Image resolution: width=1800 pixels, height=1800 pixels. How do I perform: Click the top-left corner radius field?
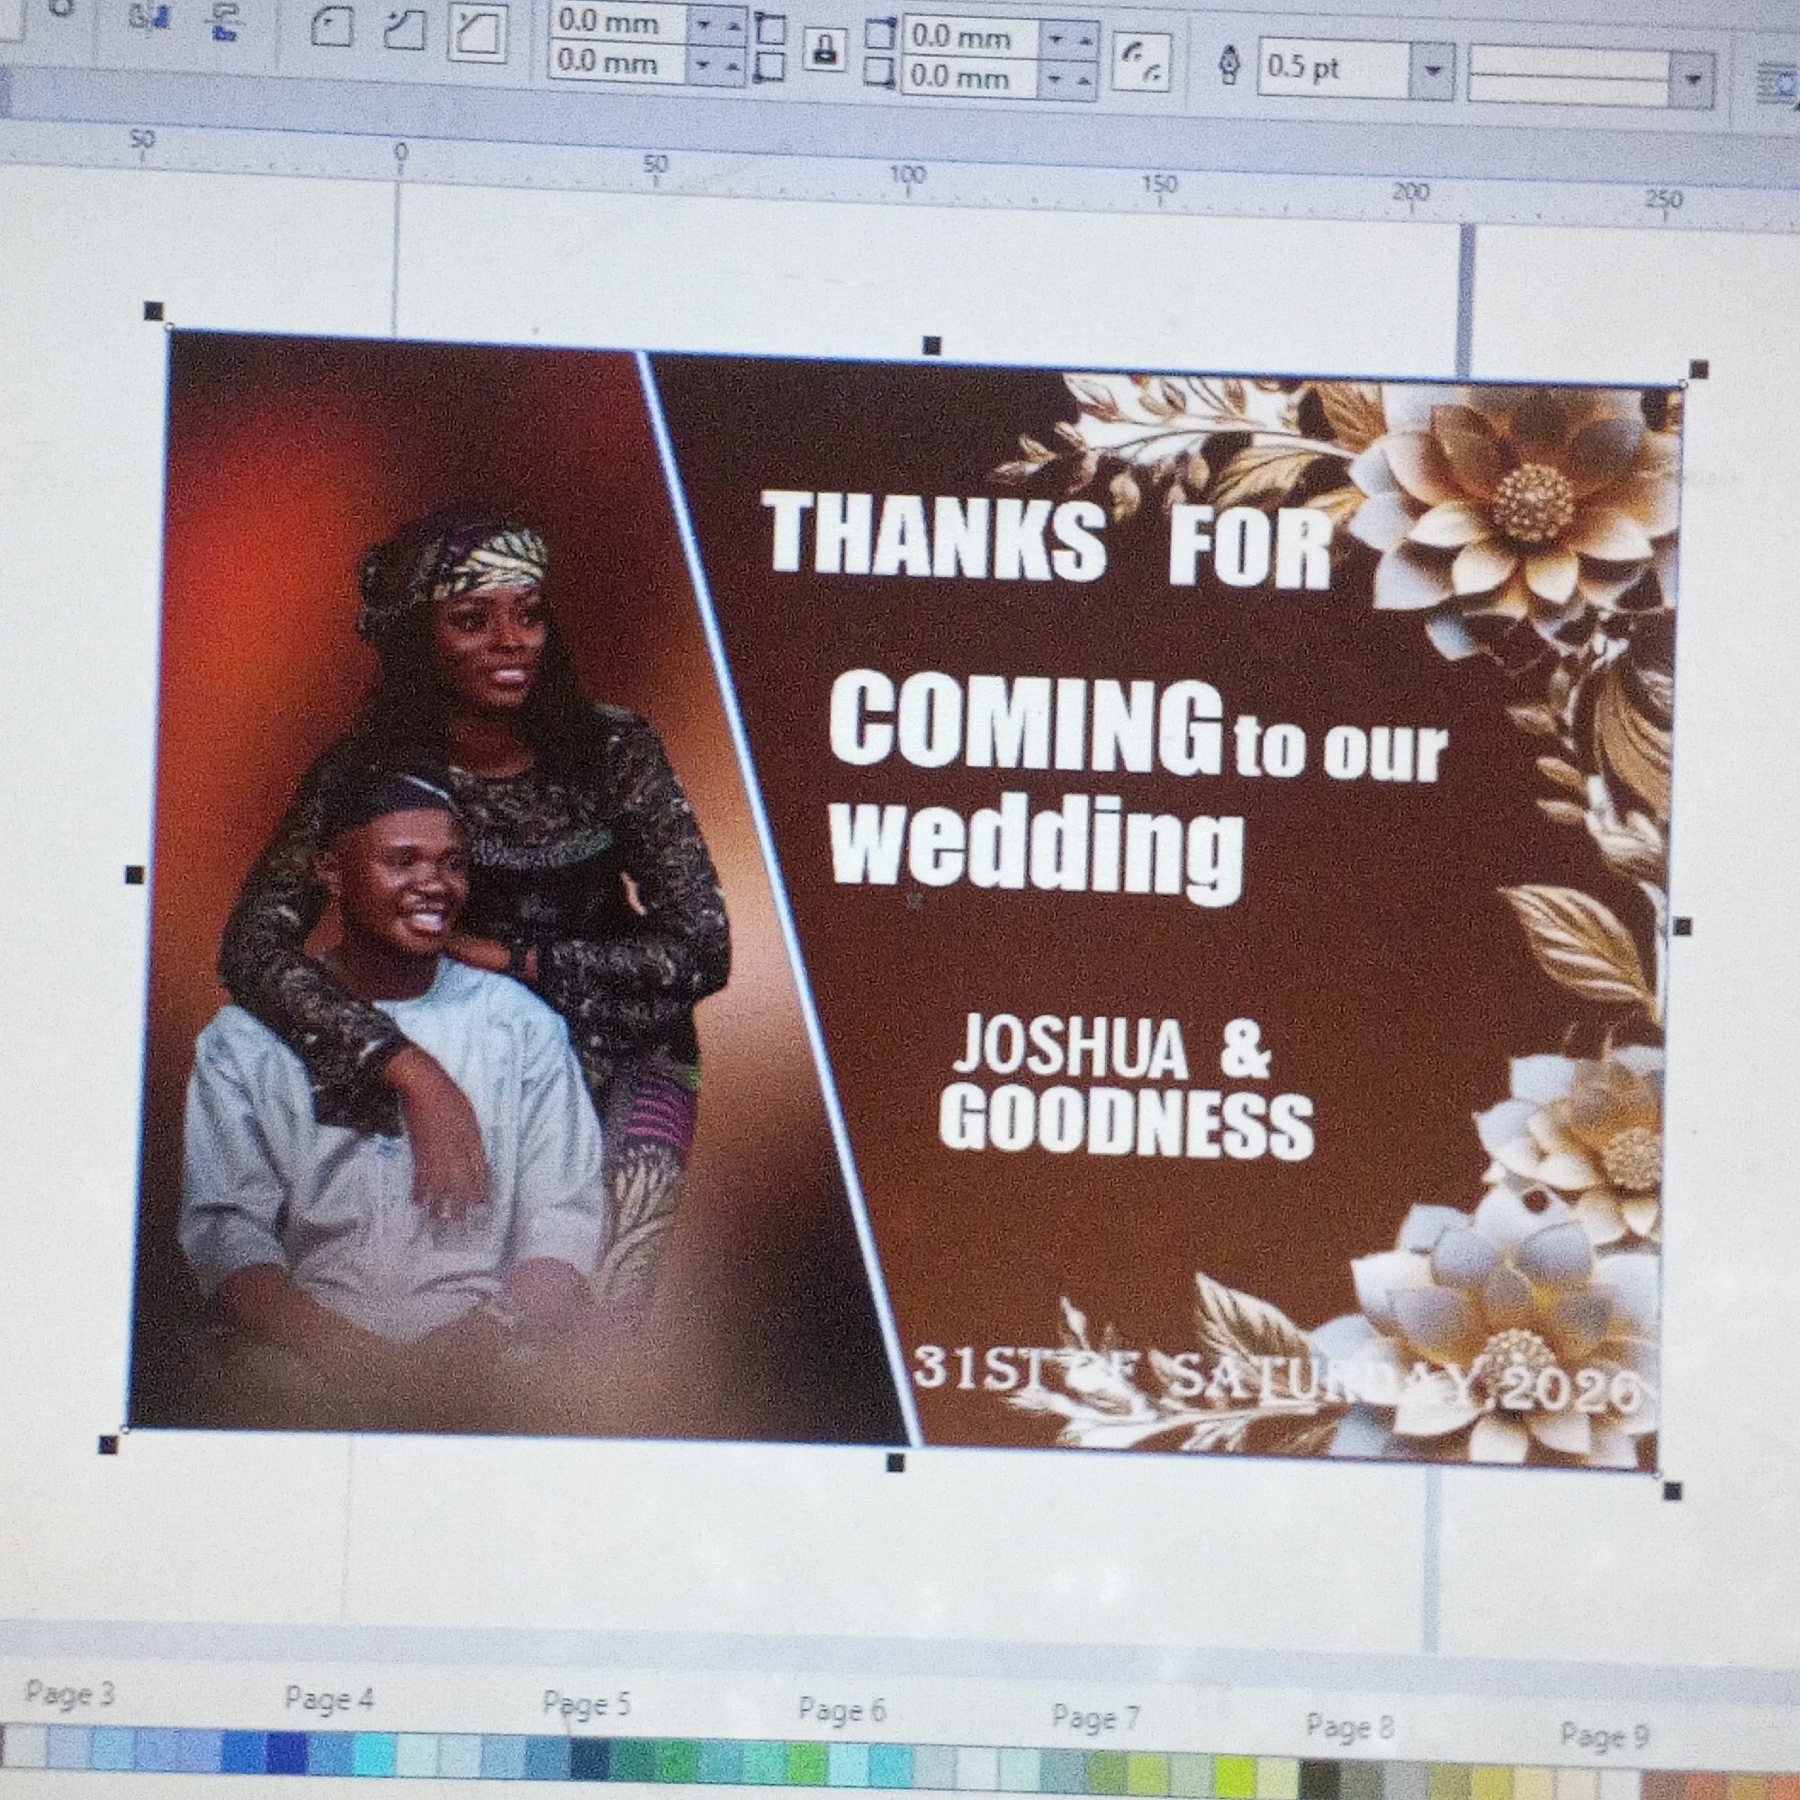616,22
